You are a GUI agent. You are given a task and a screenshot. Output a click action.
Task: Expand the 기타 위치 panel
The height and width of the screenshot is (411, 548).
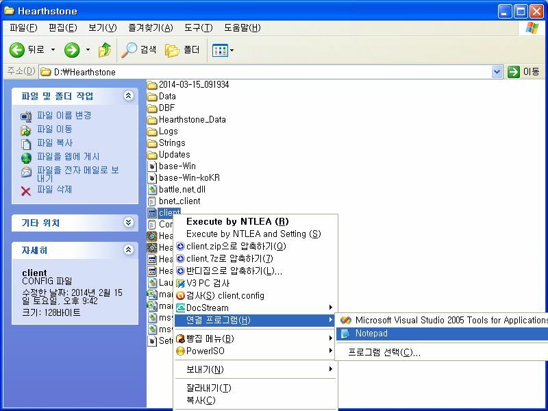point(129,223)
